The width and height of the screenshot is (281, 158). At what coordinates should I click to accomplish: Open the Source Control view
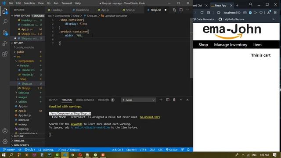tap(5, 32)
